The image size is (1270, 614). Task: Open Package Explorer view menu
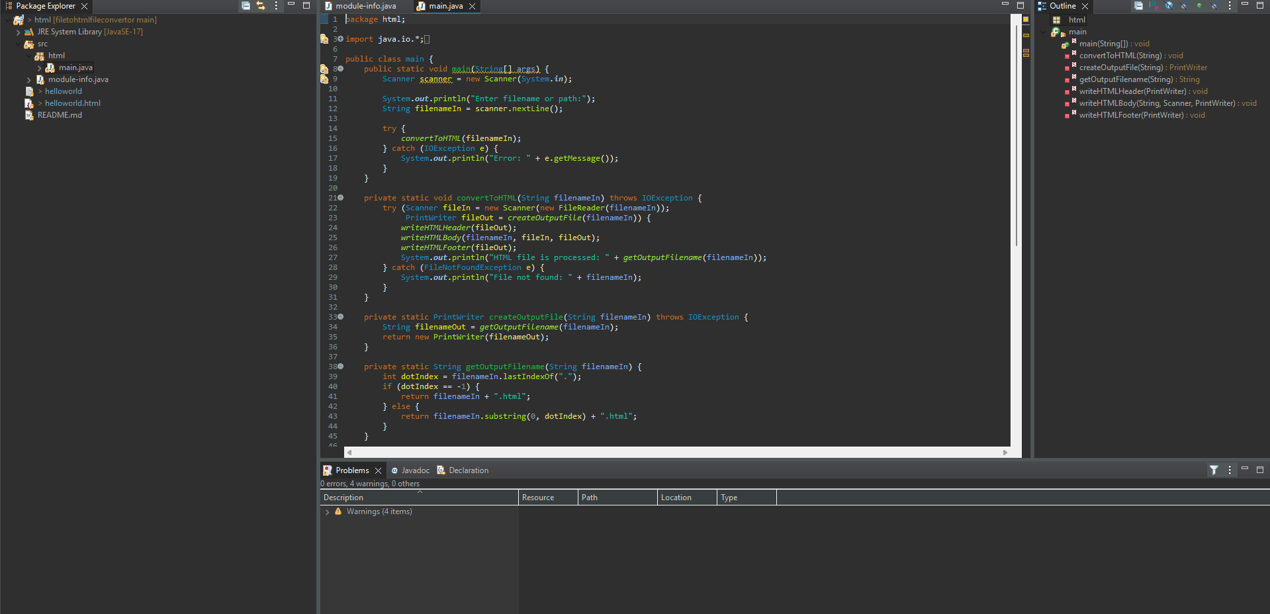coord(276,6)
